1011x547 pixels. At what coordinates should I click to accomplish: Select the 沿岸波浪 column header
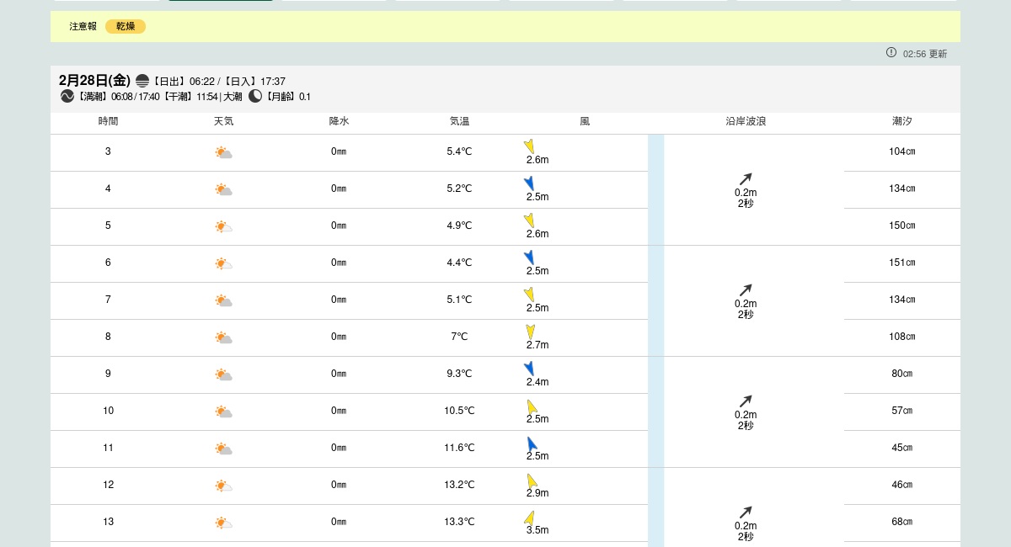(746, 122)
